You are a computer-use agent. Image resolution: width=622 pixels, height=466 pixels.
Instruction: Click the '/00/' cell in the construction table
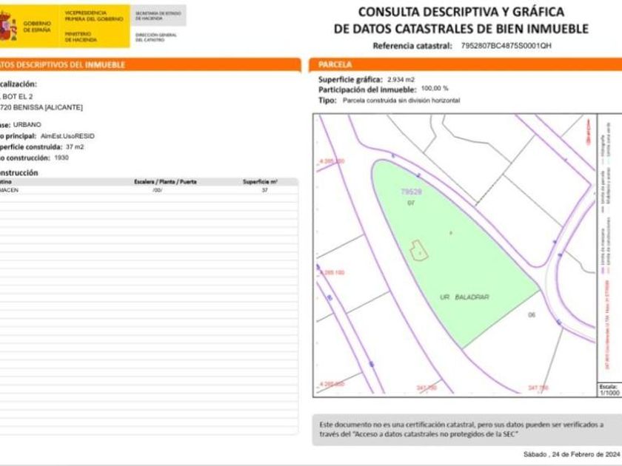pyautogui.click(x=158, y=190)
